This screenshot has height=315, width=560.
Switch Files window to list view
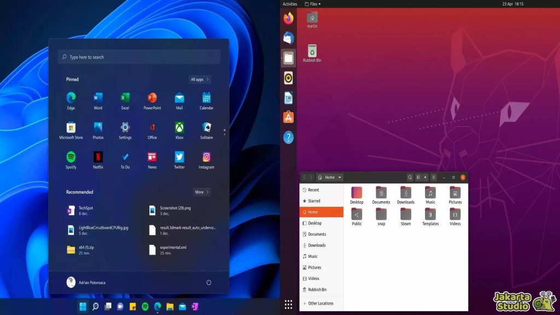coord(418,177)
